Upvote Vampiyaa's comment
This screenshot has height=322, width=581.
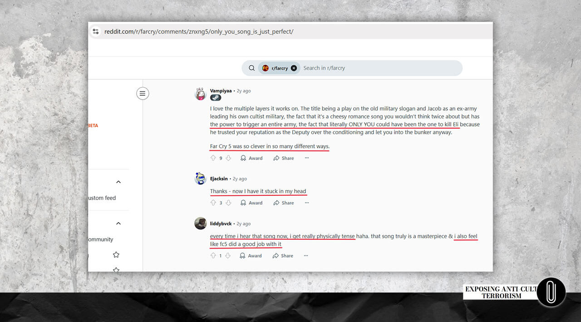[x=213, y=158]
